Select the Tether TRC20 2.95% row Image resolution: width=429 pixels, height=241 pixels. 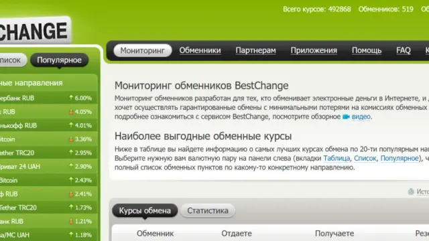(x=48, y=153)
